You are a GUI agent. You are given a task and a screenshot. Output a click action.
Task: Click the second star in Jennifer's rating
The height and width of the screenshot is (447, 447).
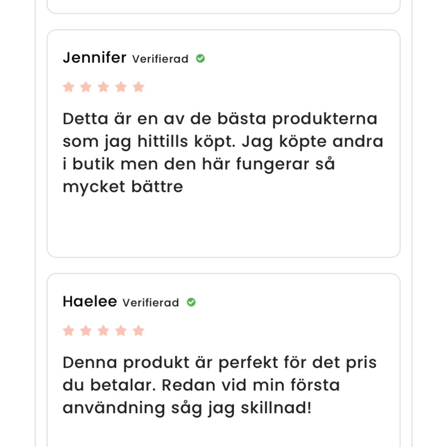click(x=86, y=87)
